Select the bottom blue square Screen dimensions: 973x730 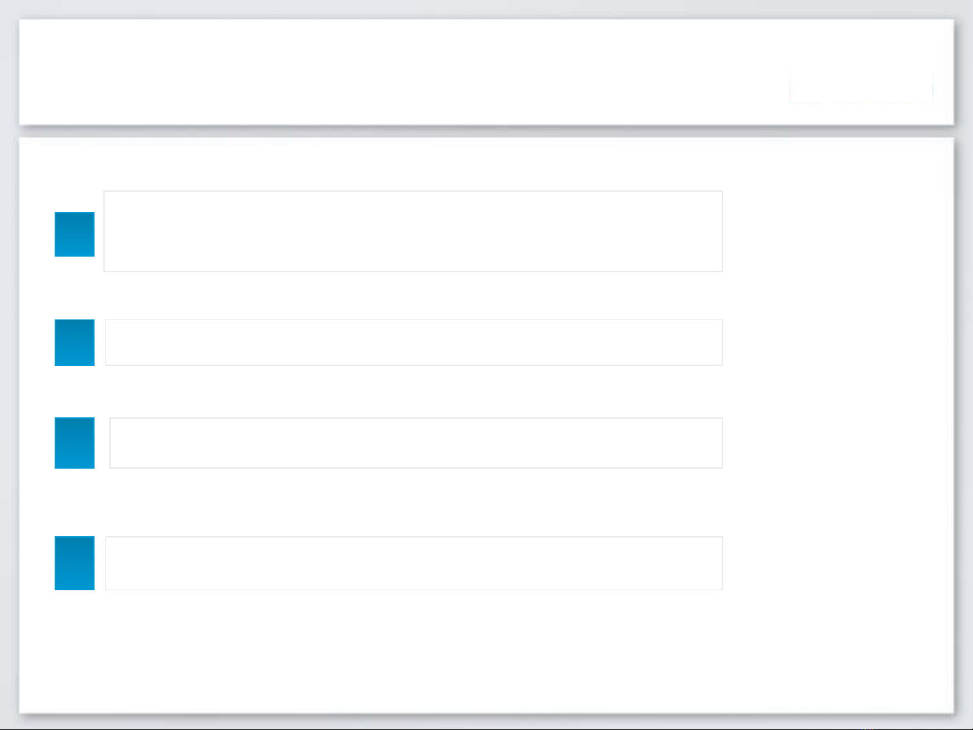coord(74,563)
